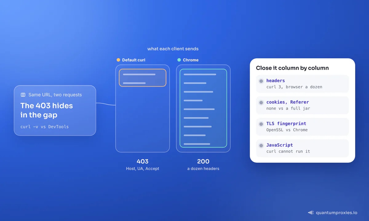Click the orange highlighted box in curl panel
The width and height of the screenshot is (369, 221).
pos(143,78)
